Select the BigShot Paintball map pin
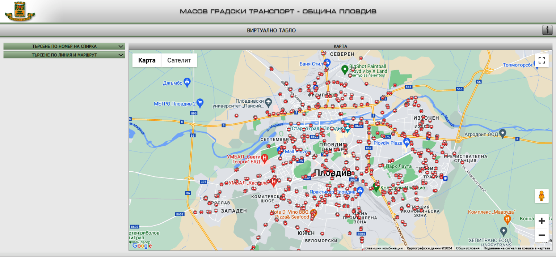Viewport: 556px width, 257px height. pyautogui.click(x=345, y=69)
